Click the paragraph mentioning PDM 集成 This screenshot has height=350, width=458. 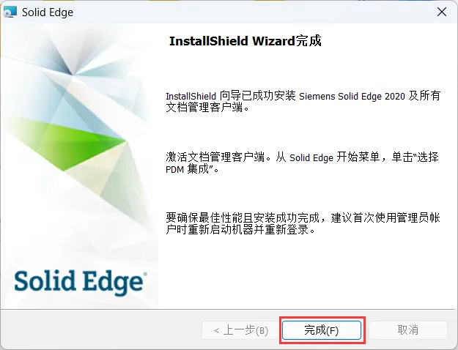302,163
